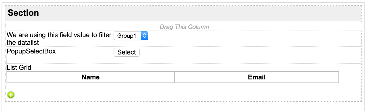This screenshot has height=111, width=365.
Task: Click the empty grid area below the Email header
Action: [x=257, y=87]
